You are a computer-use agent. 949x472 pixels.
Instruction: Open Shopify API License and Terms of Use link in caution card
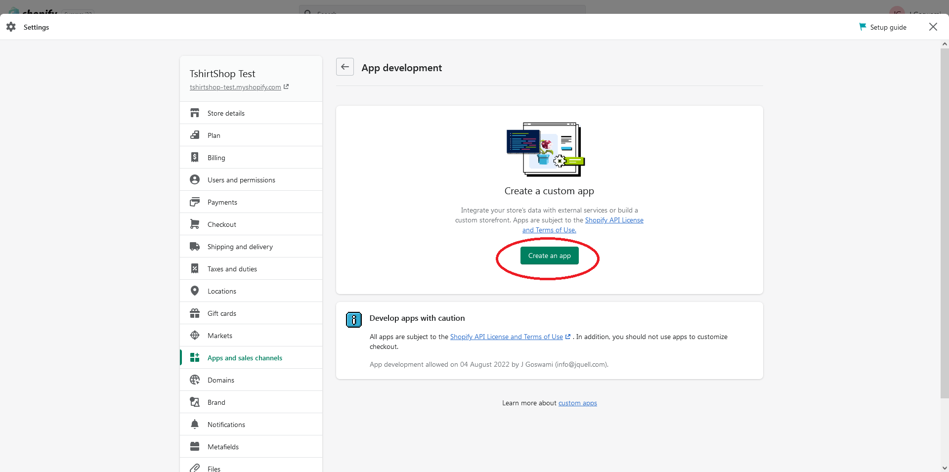507,337
